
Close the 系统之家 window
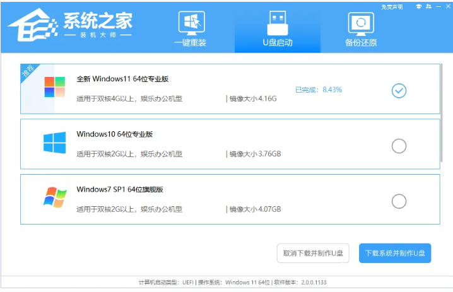(448, 6)
